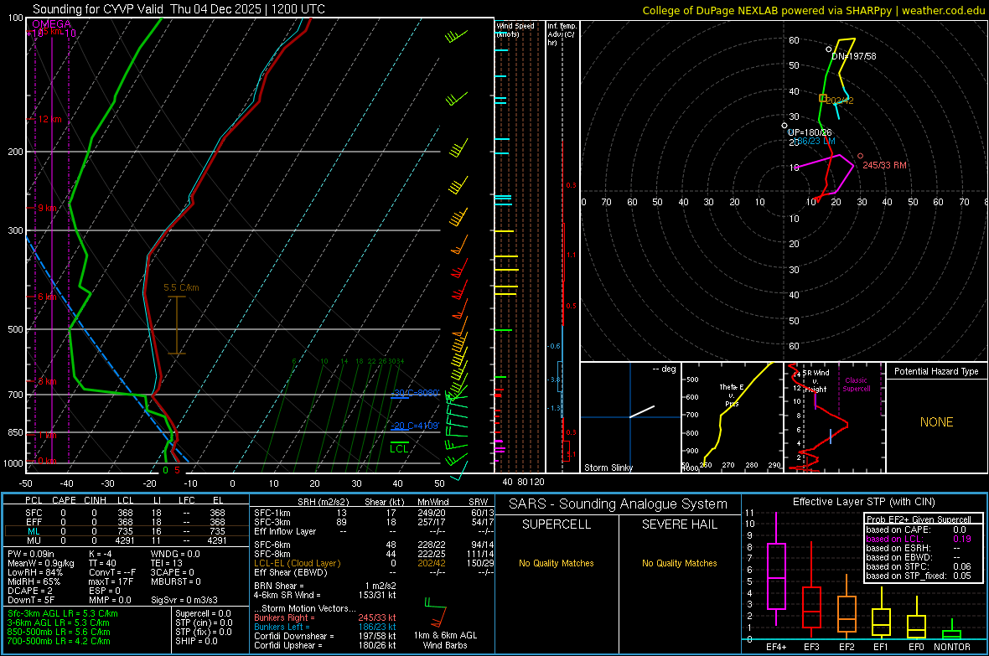
Task: Click the SFC-1km kinematics row
Action: point(374,513)
